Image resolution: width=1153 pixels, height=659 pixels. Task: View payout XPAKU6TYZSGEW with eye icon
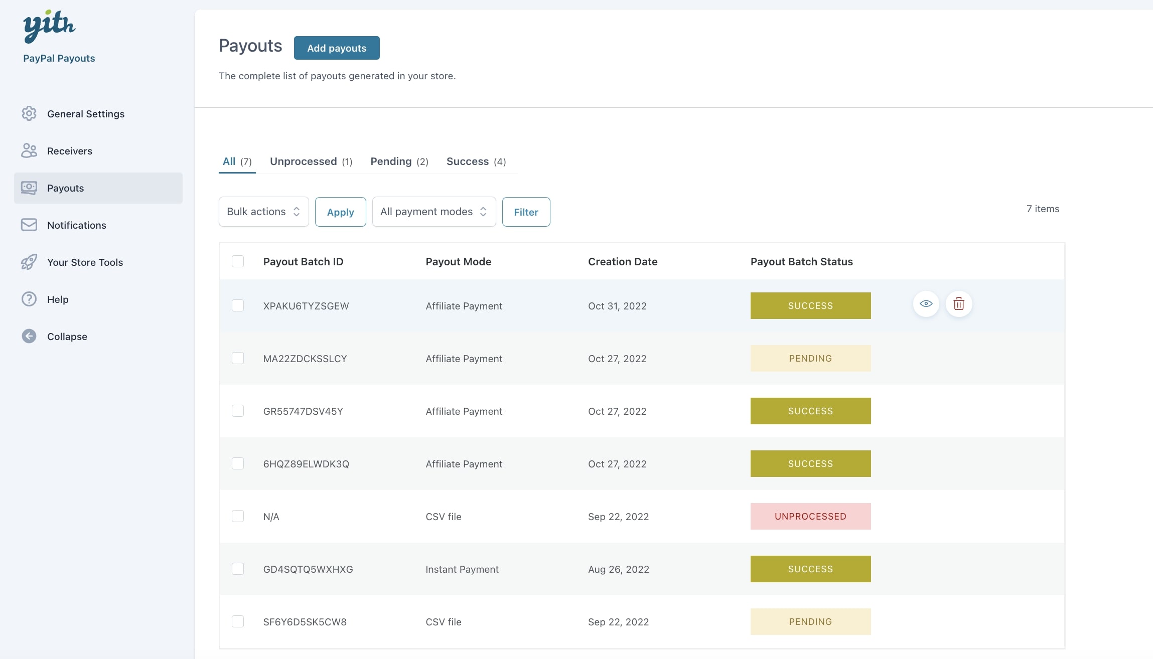926,304
